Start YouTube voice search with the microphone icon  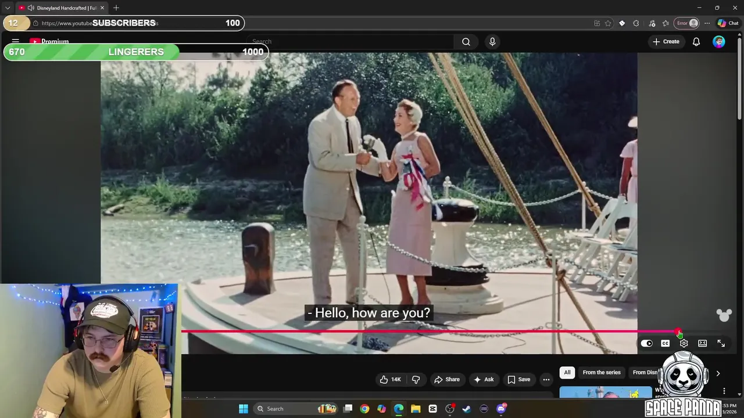[492, 42]
